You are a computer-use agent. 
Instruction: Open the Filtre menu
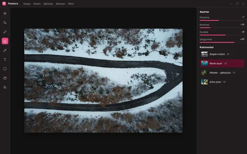(71, 4)
